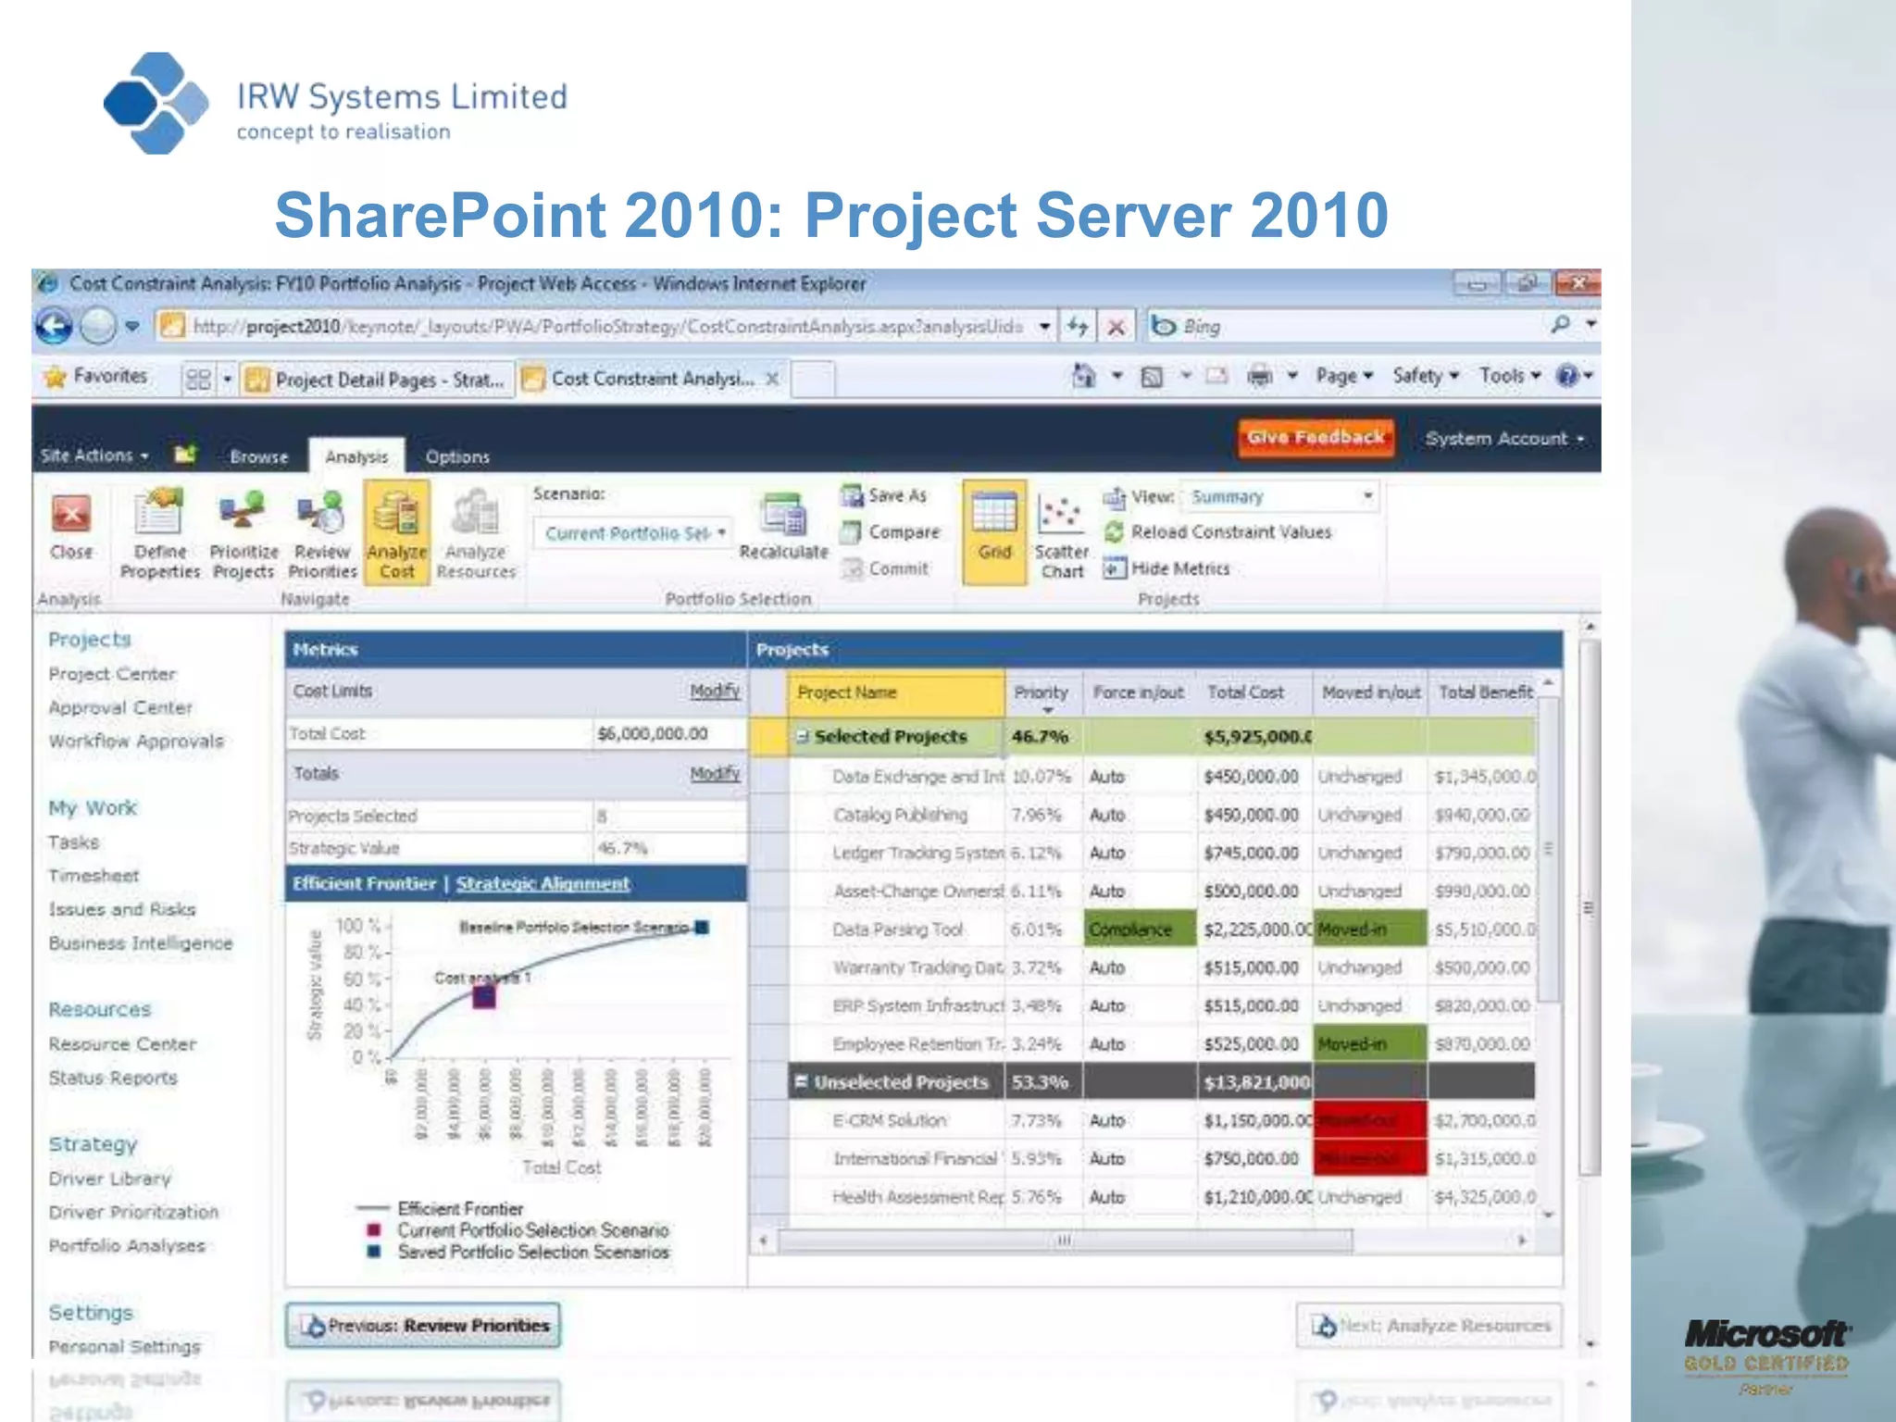Click the Project Name column header

pyautogui.click(x=895, y=692)
